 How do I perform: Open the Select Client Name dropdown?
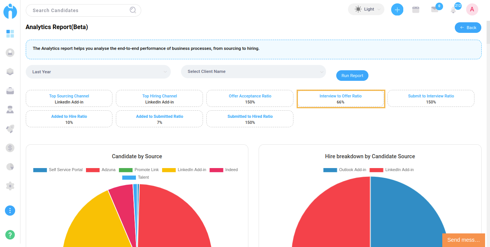[253, 71]
